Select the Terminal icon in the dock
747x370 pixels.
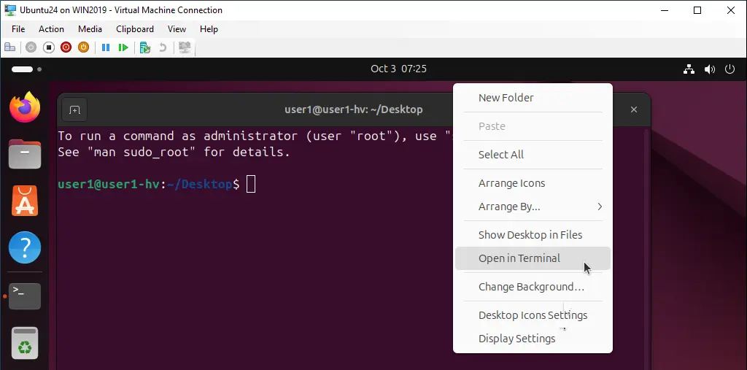click(x=25, y=296)
